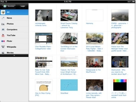Viewport: 136px width, 102px height.
Task: Tap the sidebar page indicator dot
Action: pos(14,55)
